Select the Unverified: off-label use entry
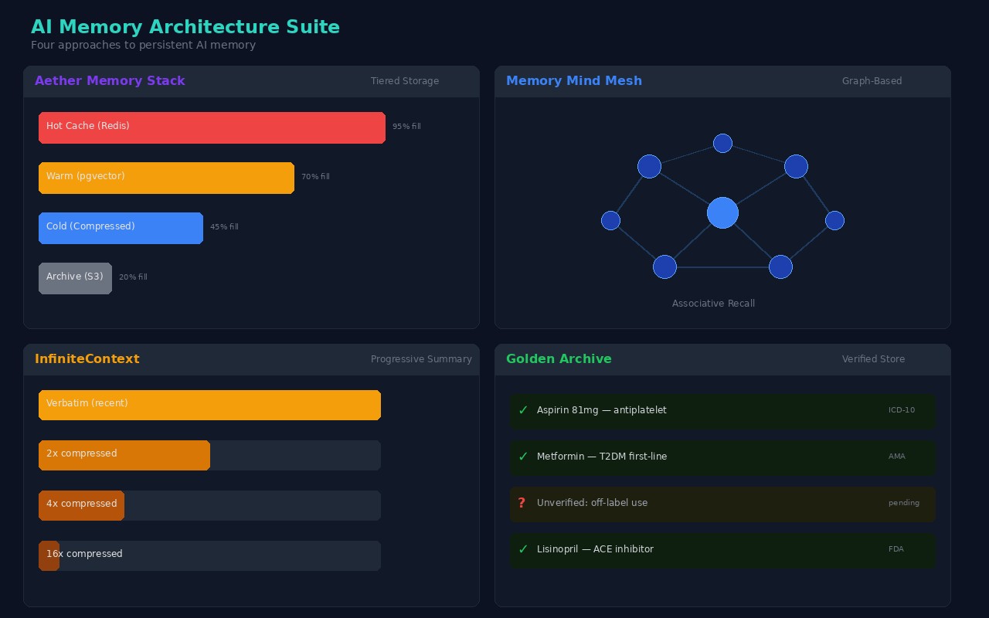The height and width of the screenshot is (618, 989). [722, 503]
